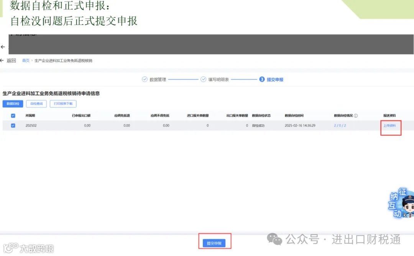Click the 报送资料 column header
Screen dimensions: 414x256
pyautogui.click(x=389, y=116)
